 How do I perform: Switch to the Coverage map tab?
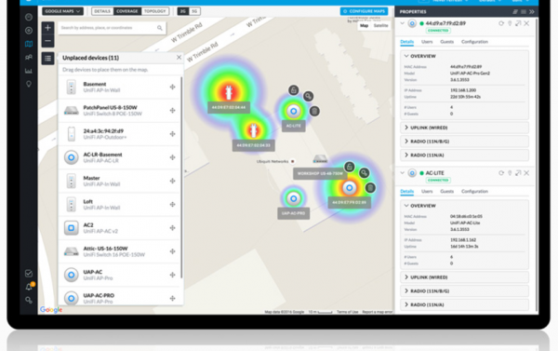(127, 11)
